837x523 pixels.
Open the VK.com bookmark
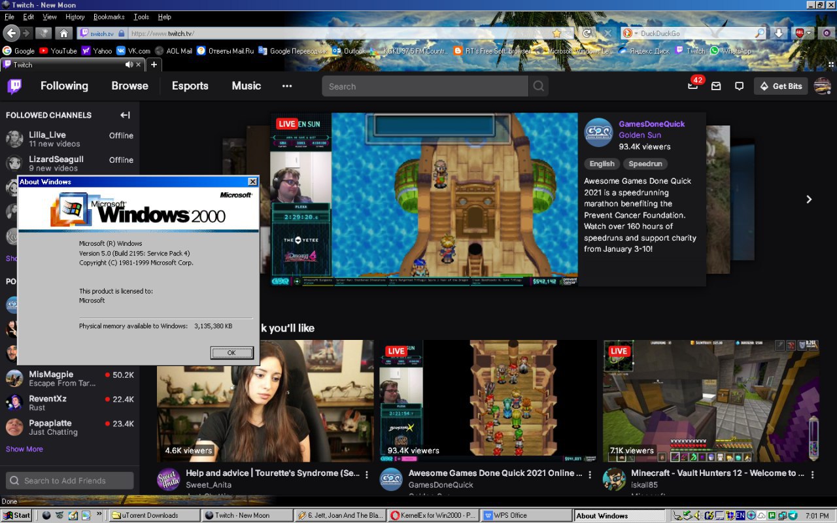click(133, 50)
